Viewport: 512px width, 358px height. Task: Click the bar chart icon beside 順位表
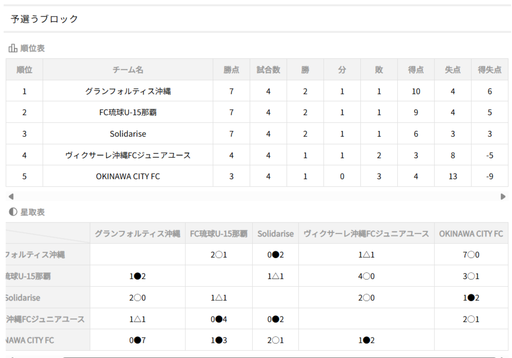coord(13,49)
